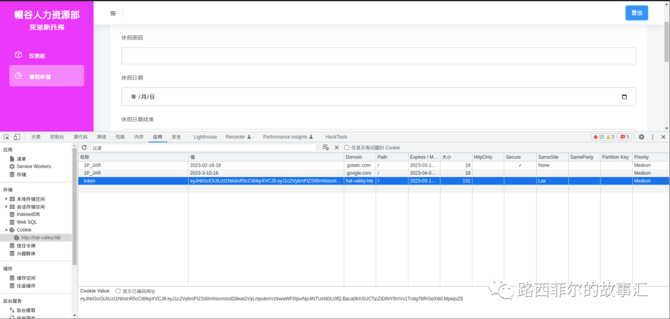The image size is (670, 319).
Task: Enable 仅显示有问题的 Cookie checkbox
Action: 347,147
